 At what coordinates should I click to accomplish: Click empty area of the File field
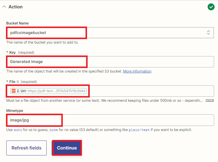[x=150, y=91]
